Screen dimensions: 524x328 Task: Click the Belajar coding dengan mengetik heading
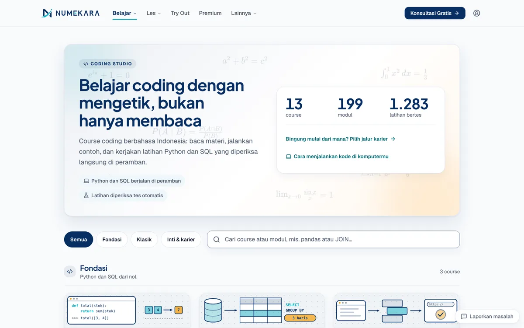[162, 103]
